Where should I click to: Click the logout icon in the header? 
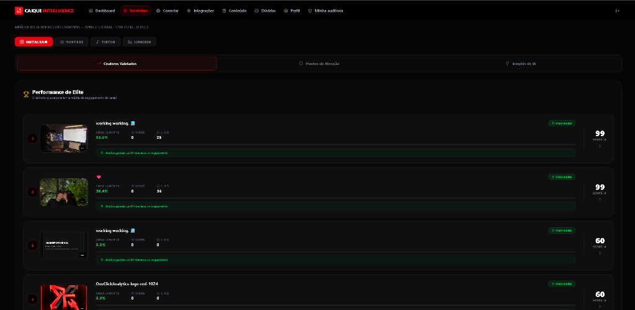coord(618,11)
